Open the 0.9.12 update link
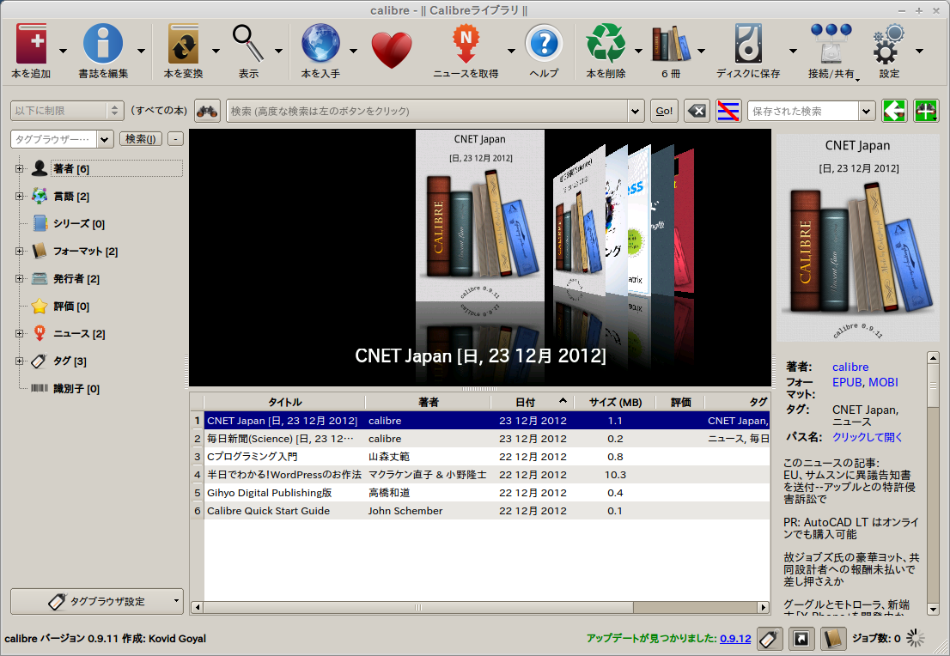The height and width of the screenshot is (656, 950). pyautogui.click(x=735, y=639)
